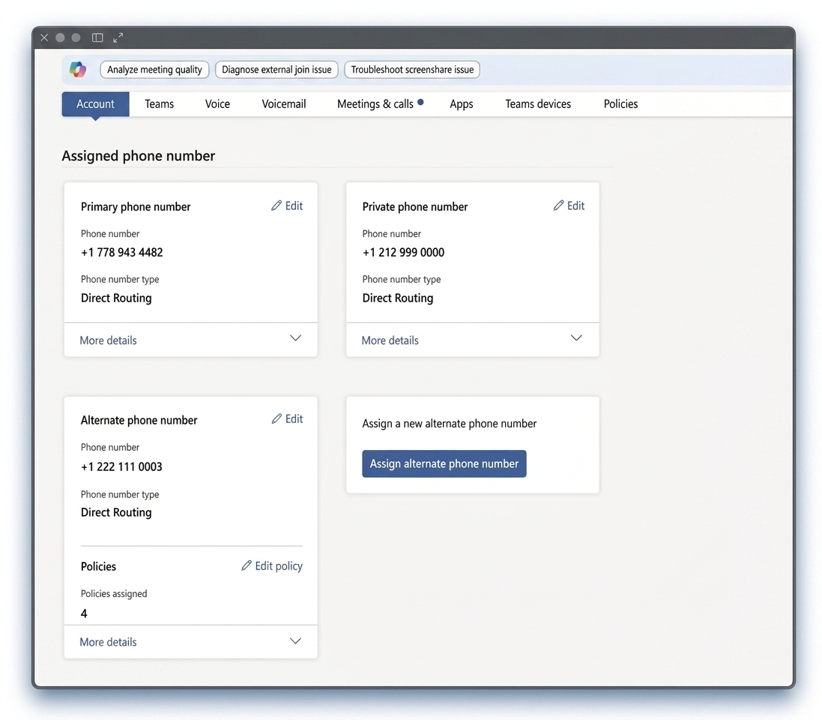Click Troubleshoot screenshare issue suggestion
The width and height of the screenshot is (822, 720).
click(412, 69)
